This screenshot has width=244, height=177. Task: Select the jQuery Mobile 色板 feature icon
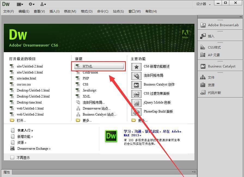[136, 102]
